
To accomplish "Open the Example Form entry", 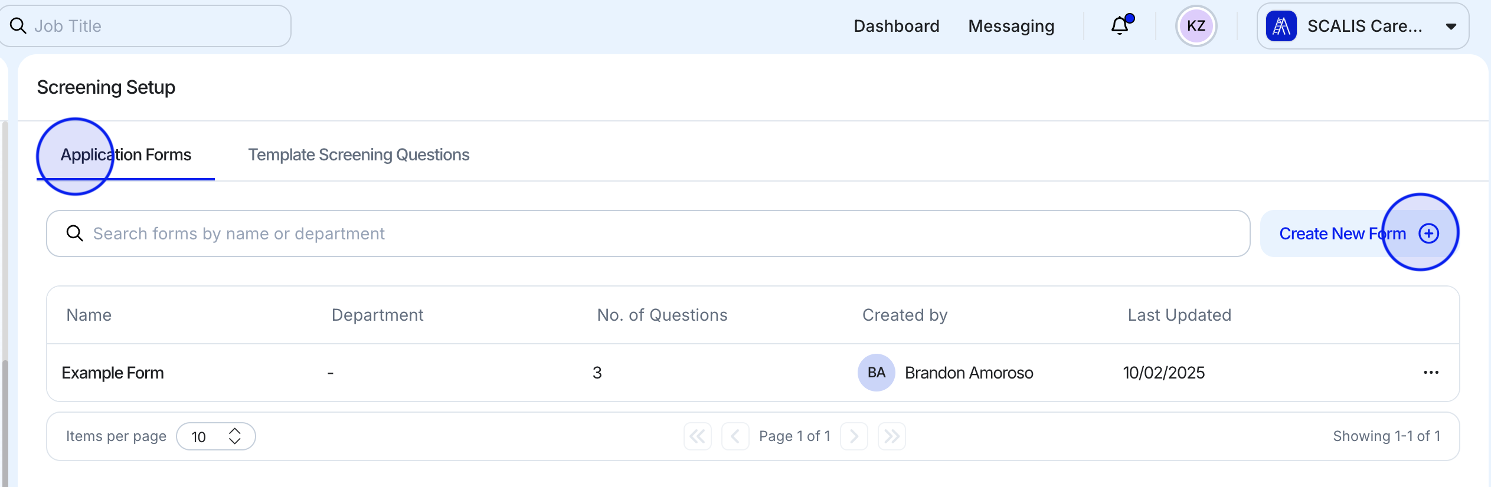I will point(113,372).
